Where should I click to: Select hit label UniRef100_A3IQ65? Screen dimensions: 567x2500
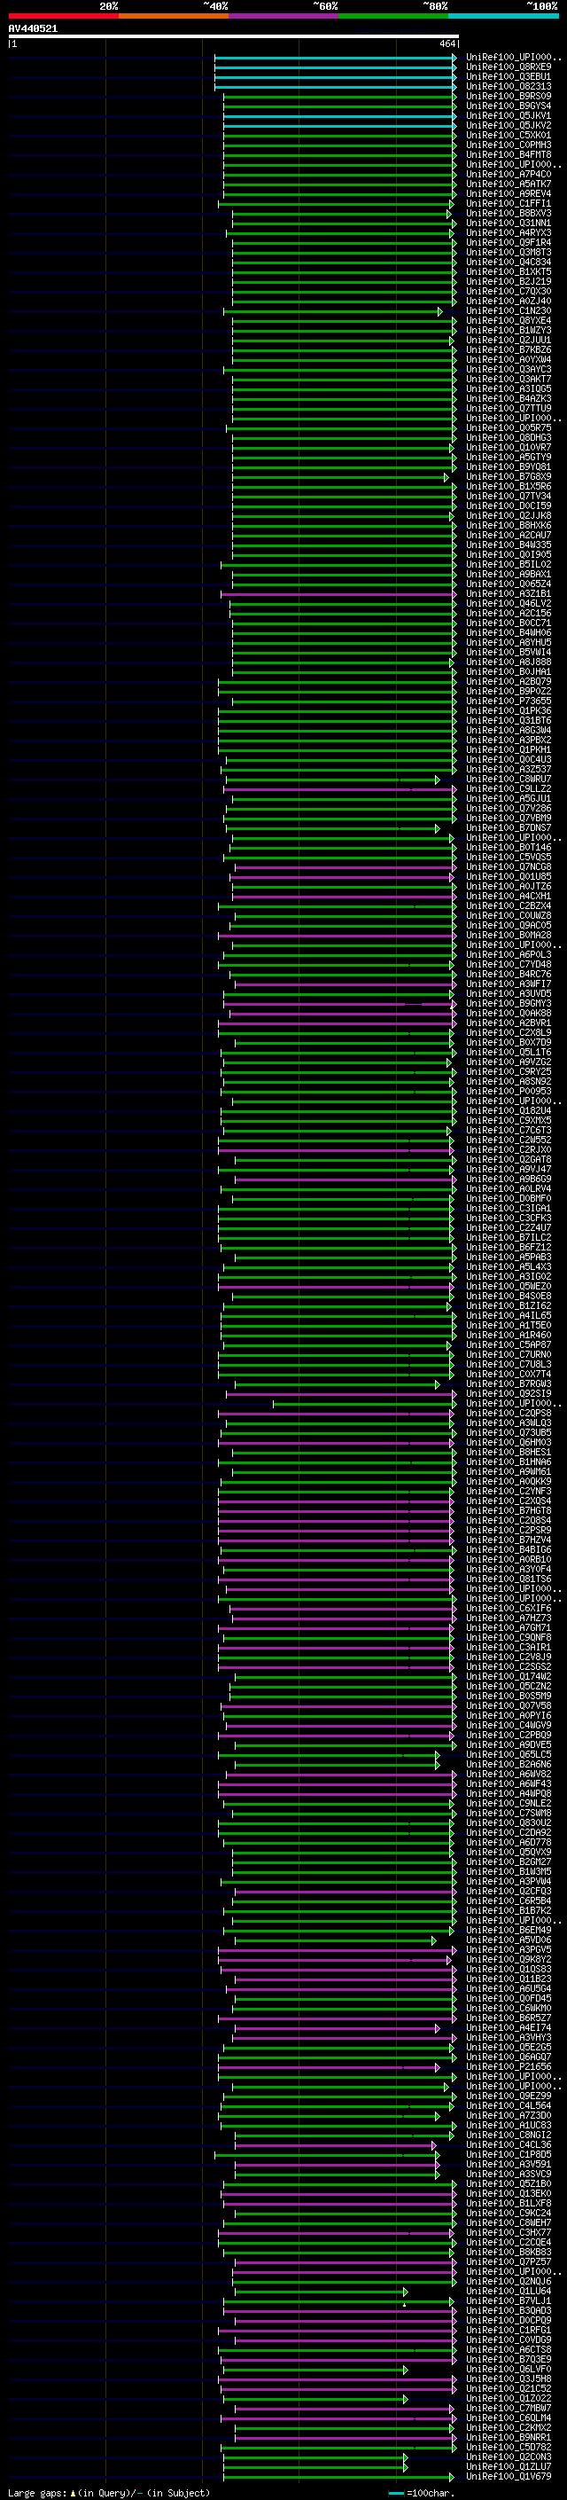[508, 389]
